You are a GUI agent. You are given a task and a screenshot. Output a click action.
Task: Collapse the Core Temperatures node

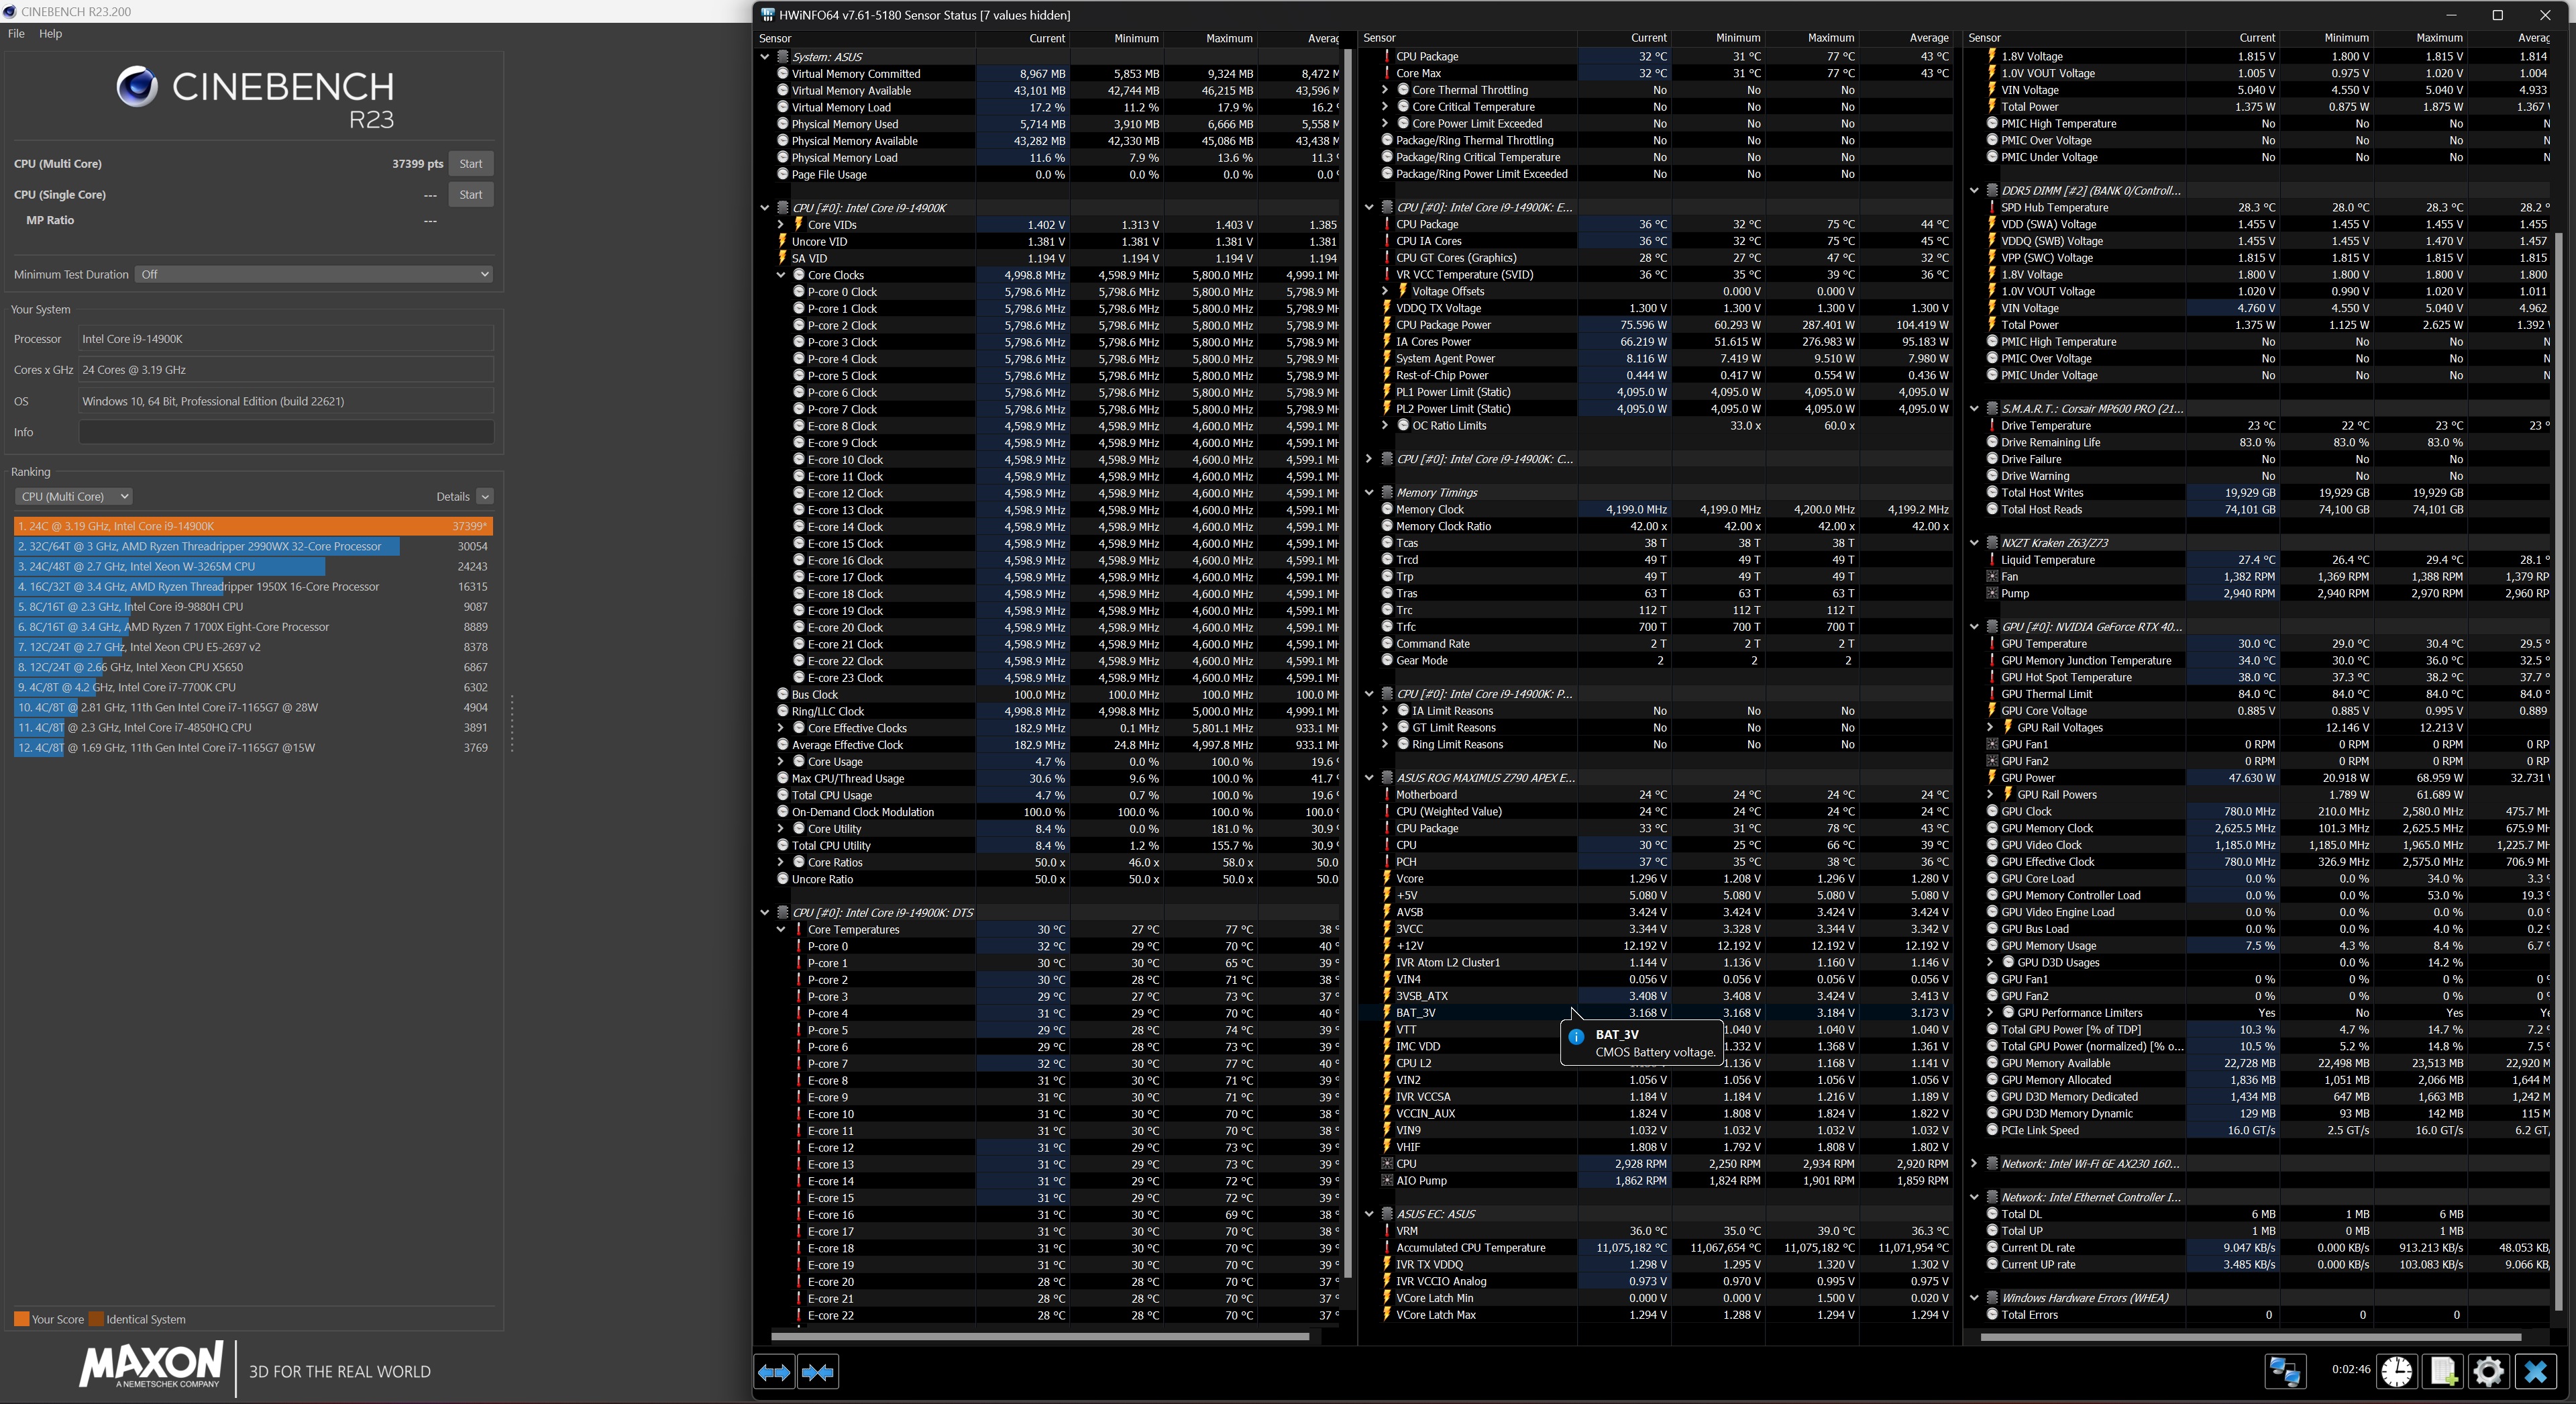[x=781, y=930]
